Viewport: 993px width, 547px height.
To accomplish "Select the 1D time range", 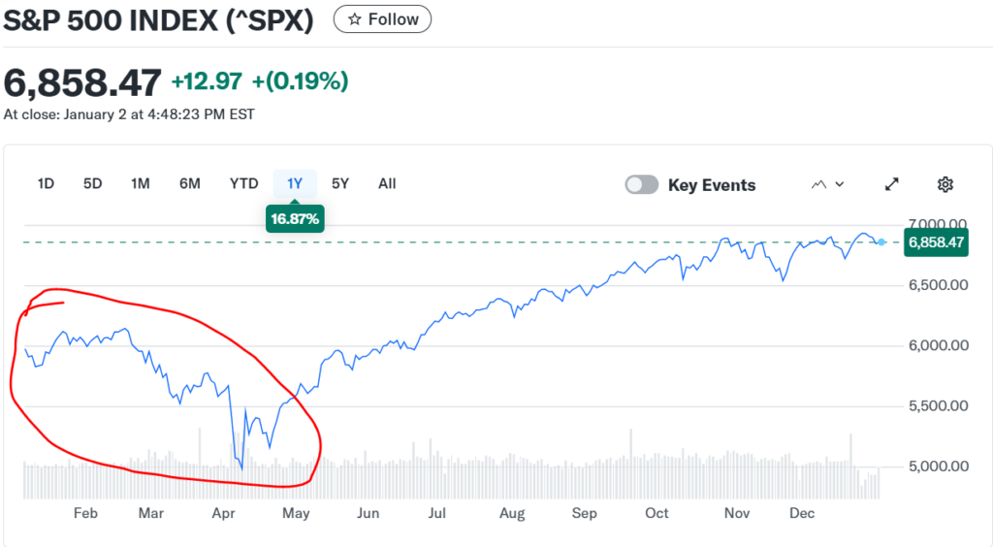I will click(x=46, y=183).
